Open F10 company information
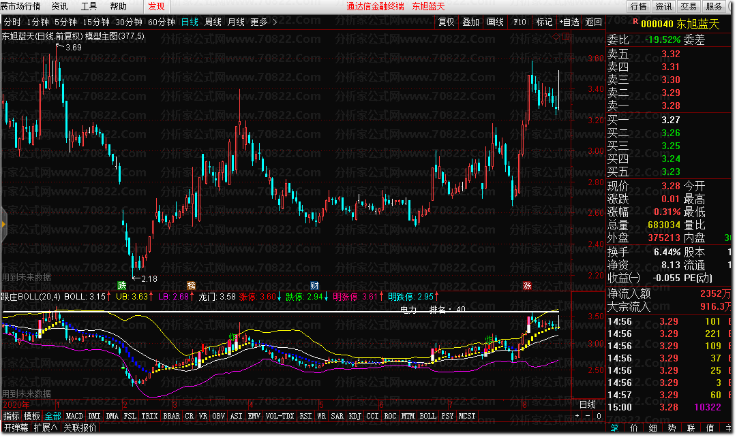This screenshot has height=437, width=737. click(520, 22)
